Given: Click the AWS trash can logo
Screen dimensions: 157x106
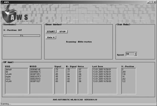Looking at the screenshot, I should (x=9, y=15).
